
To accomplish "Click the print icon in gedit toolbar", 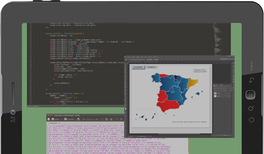I will click(x=78, y=119).
